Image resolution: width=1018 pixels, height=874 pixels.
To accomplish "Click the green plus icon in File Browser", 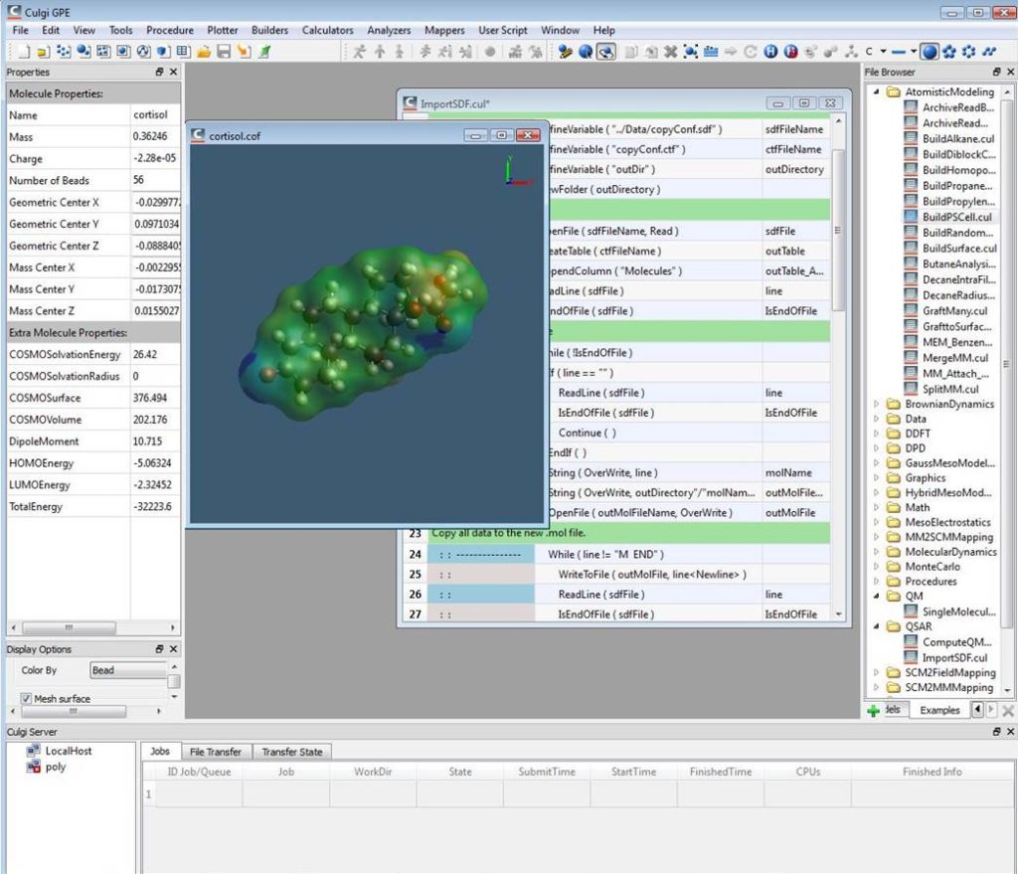I will 873,711.
